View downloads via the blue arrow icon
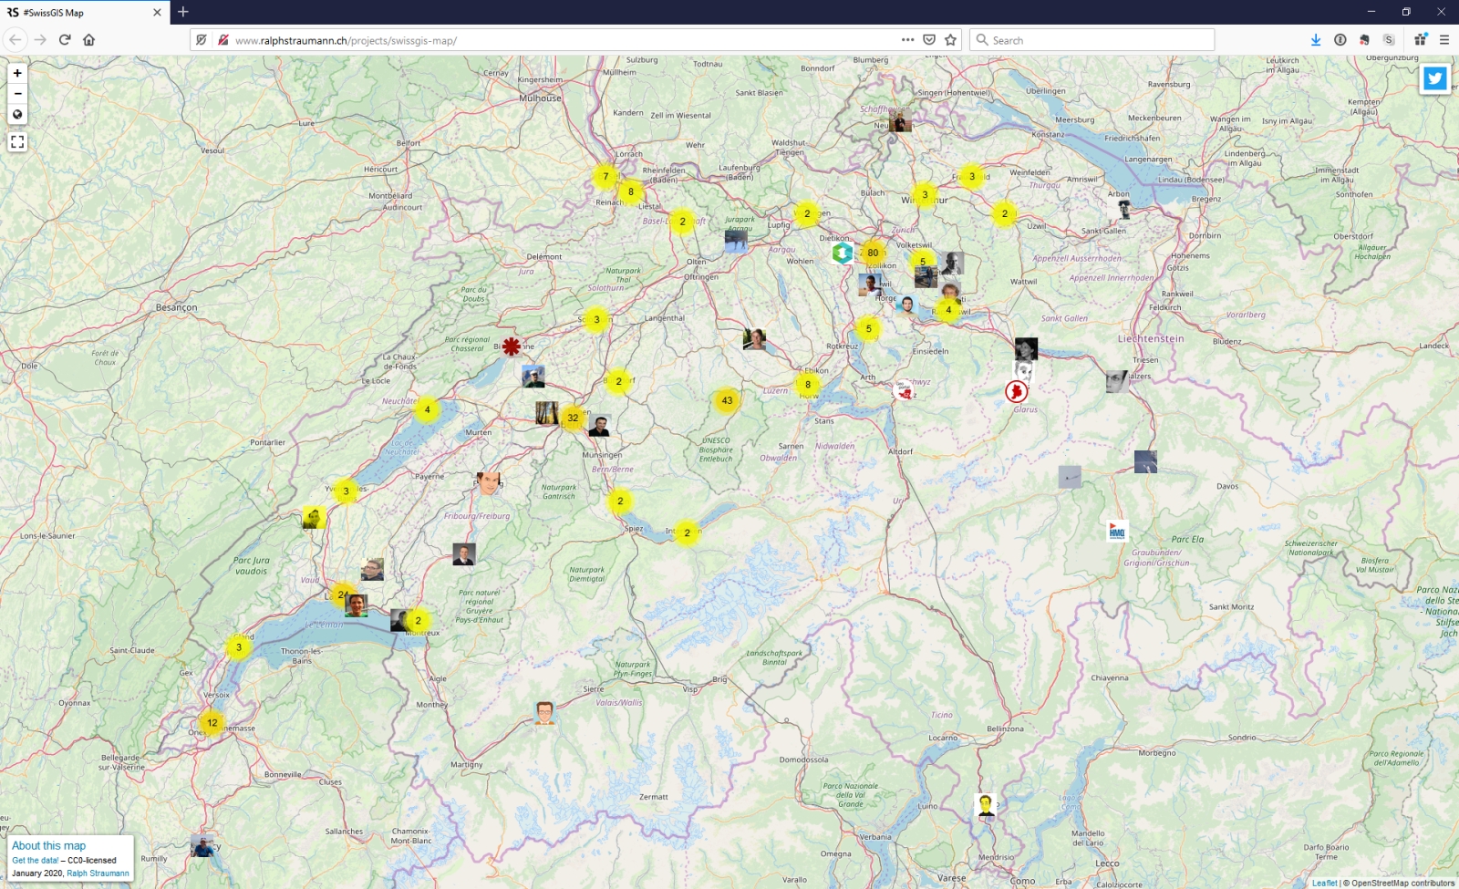 pos(1314,39)
